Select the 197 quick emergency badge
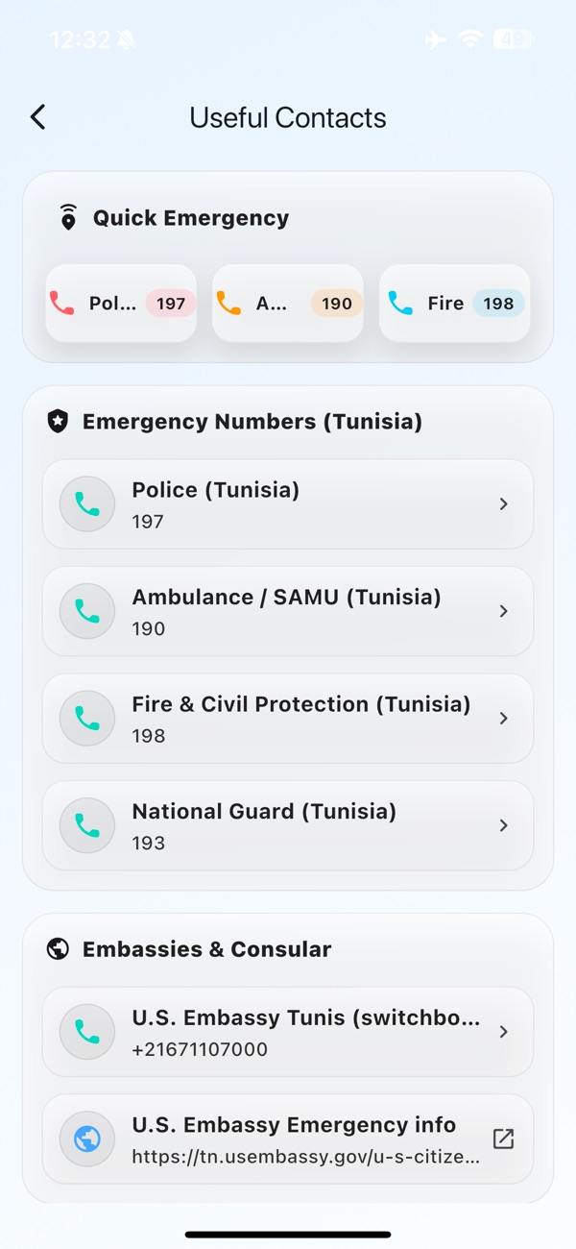The width and height of the screenshot is (576, 1249). 171,304
